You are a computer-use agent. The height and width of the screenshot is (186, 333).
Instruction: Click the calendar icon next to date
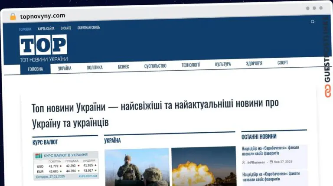pyautogui.click(x=271, y=162)
